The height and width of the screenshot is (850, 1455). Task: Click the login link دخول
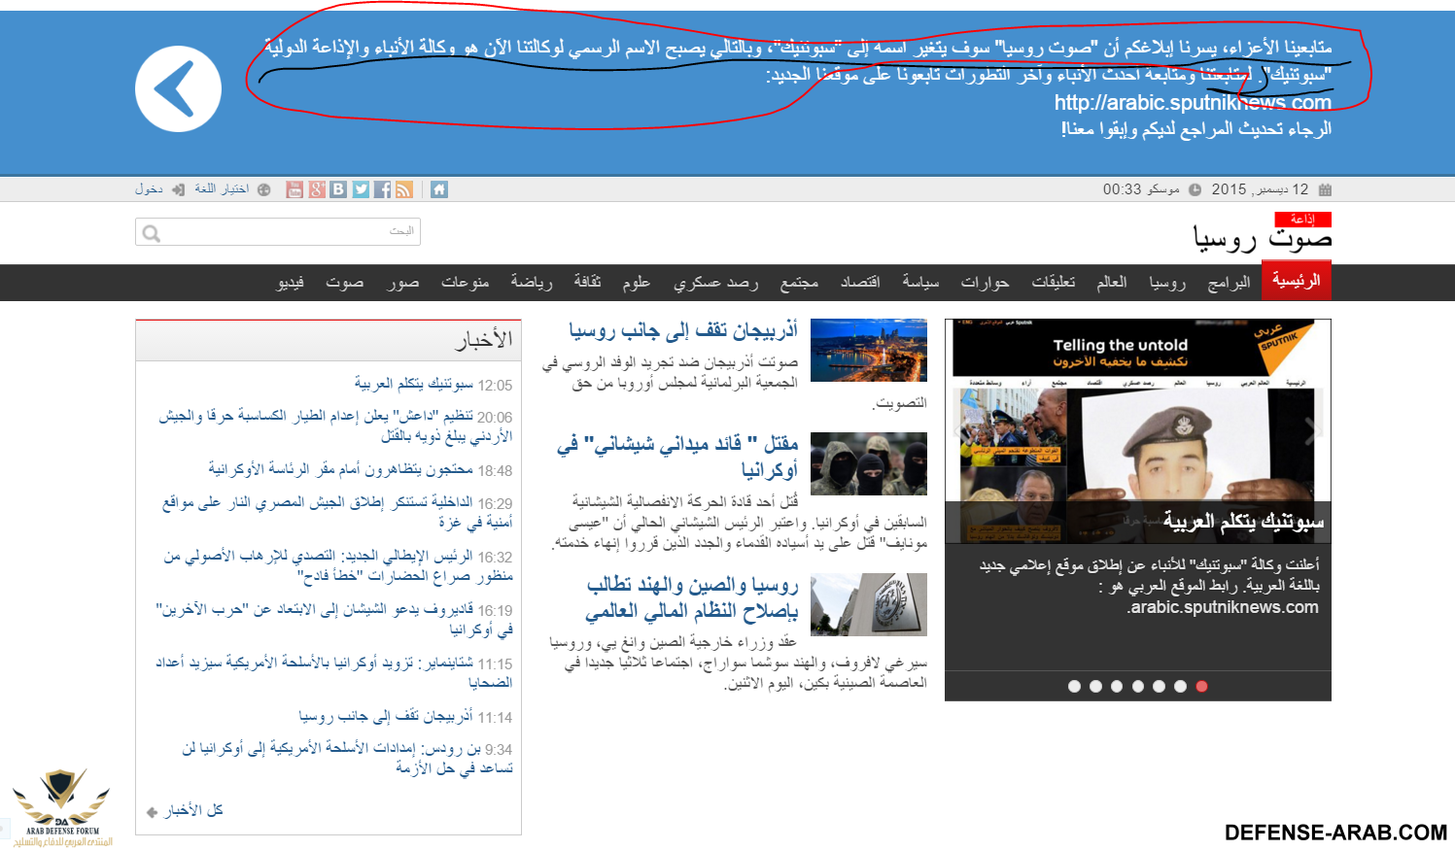pyautogui.click(x=149, y=189)
